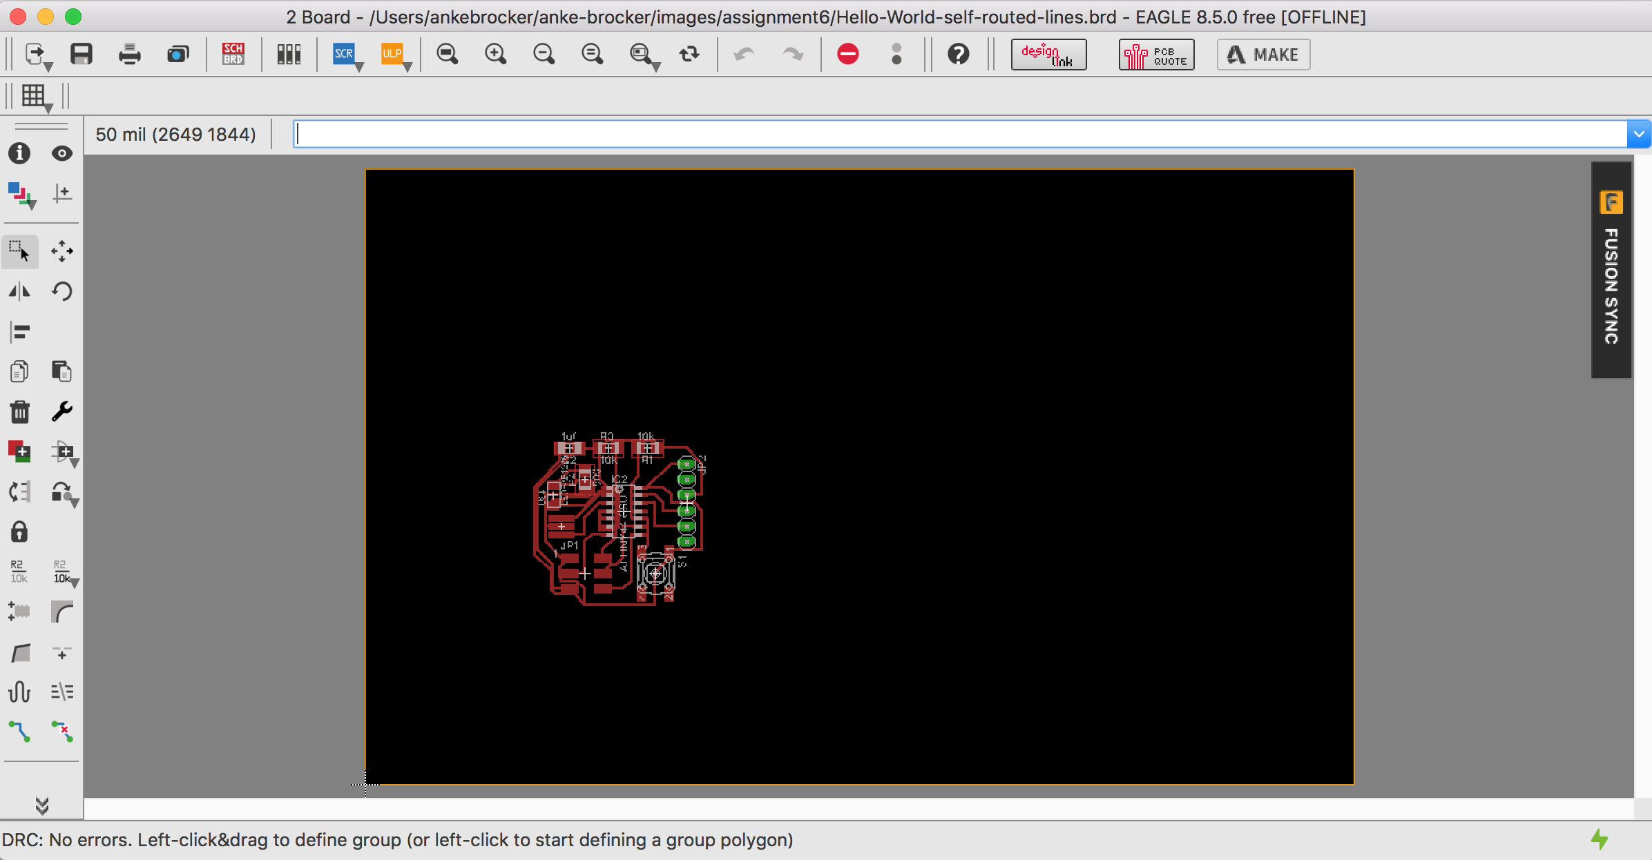Select the Route airwire tool

[19, 732]
